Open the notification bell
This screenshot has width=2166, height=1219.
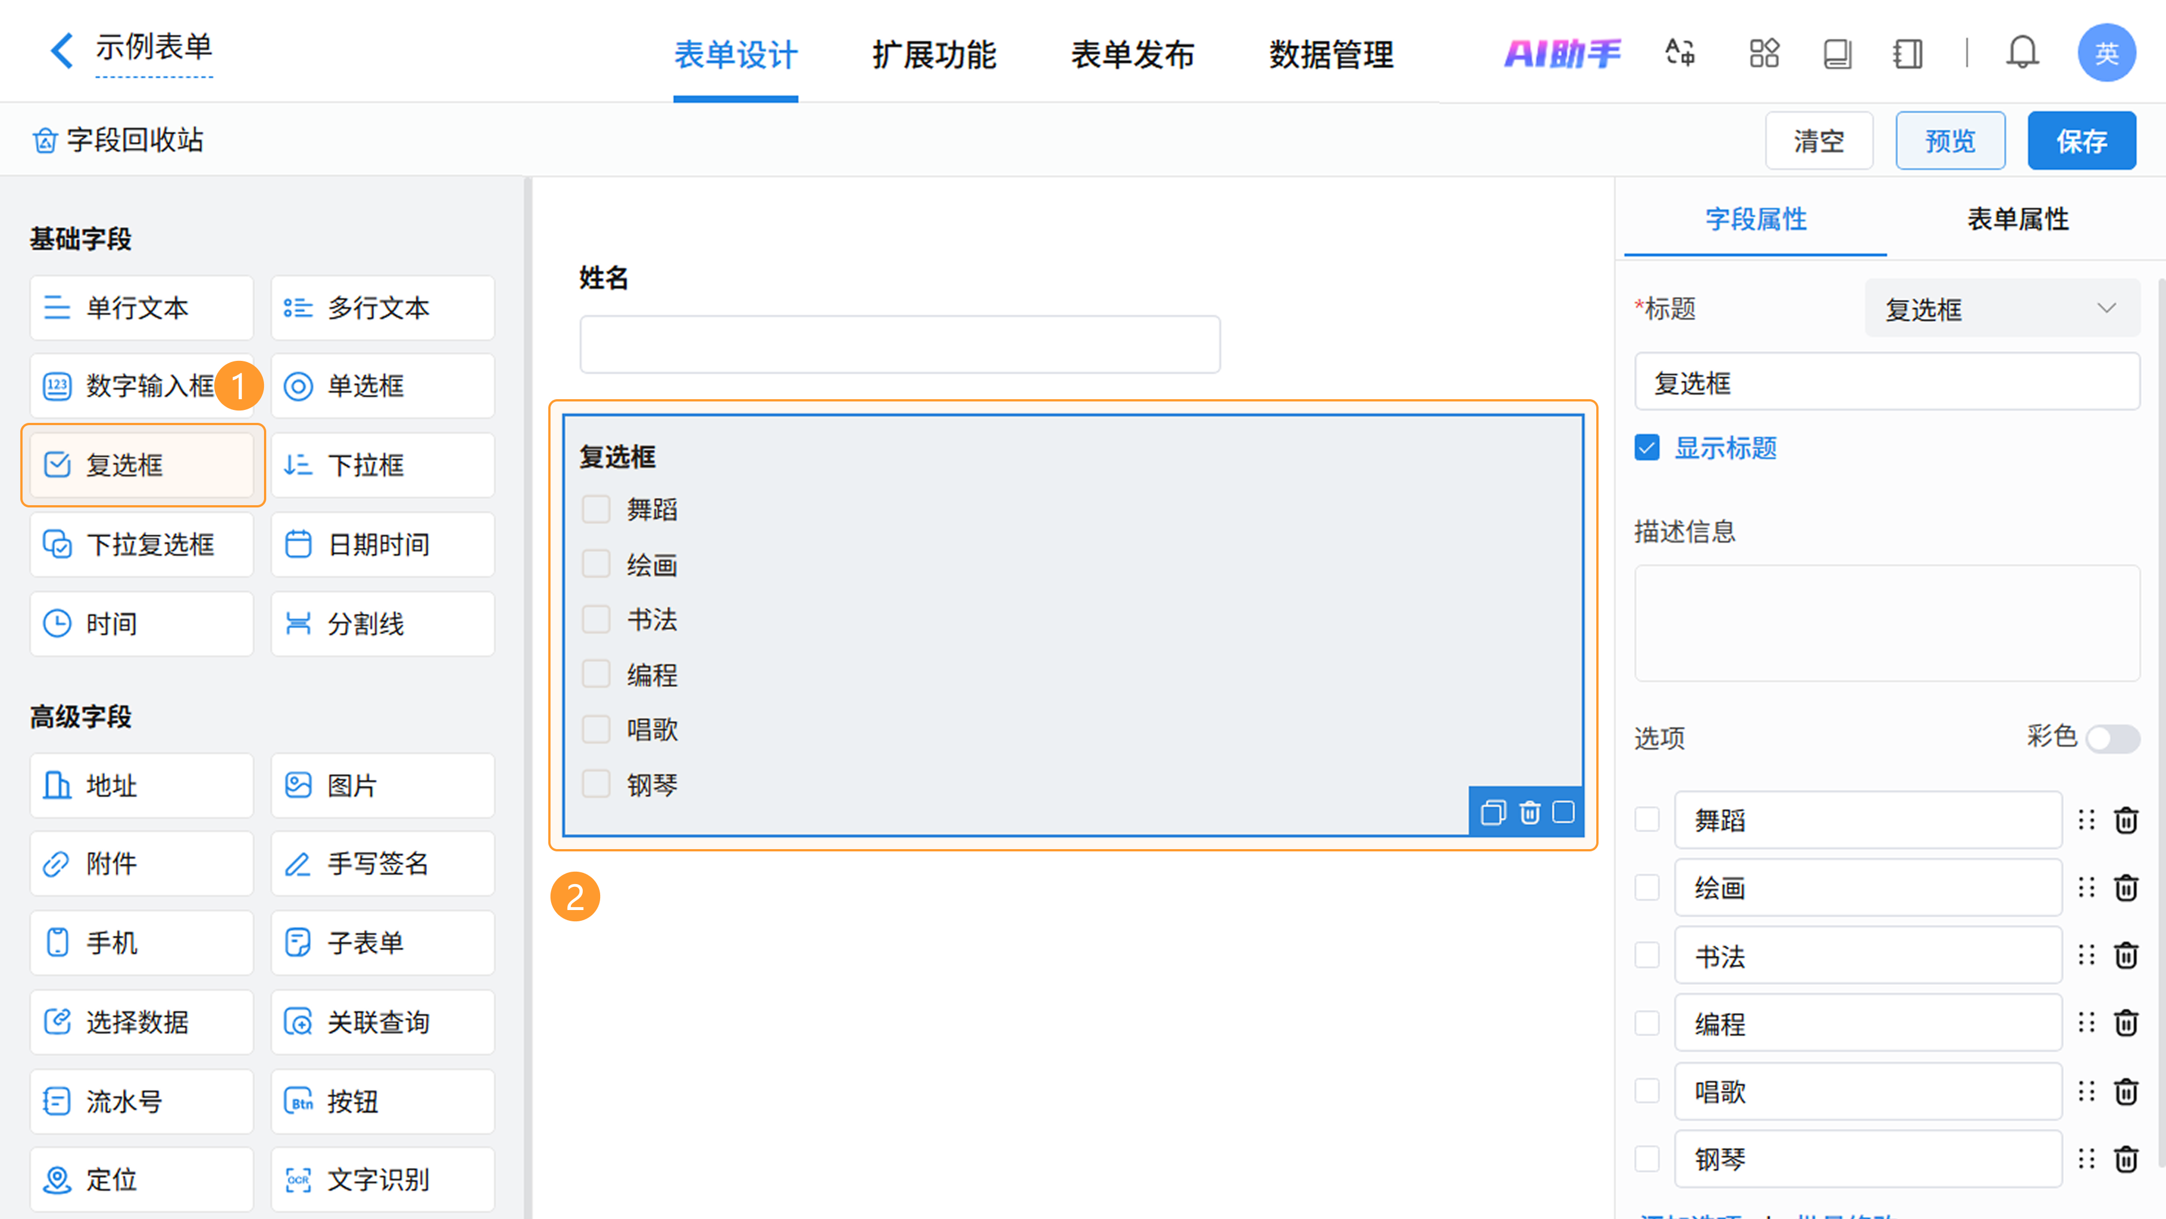tap(2022, 53)
